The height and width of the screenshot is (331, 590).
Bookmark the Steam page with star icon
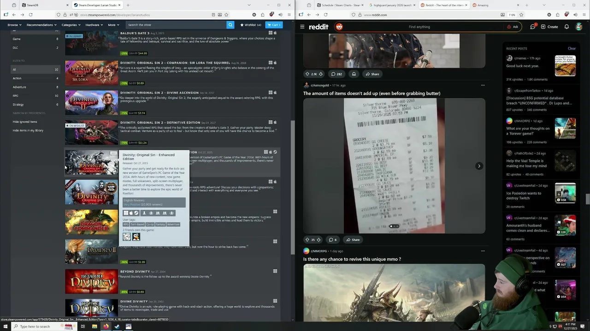coord(226,15)
